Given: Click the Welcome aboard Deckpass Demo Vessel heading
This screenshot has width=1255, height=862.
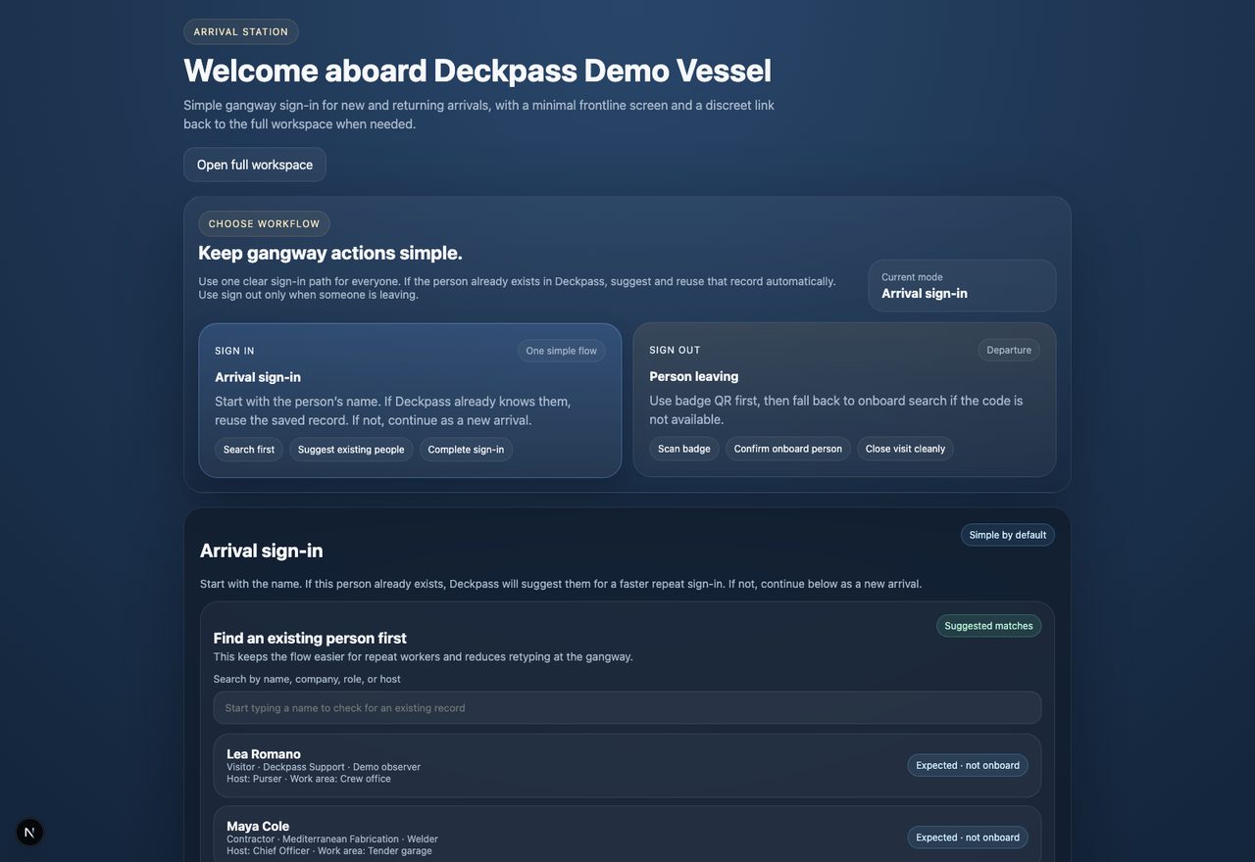Looking at the screenshot, I should [477, 71].
